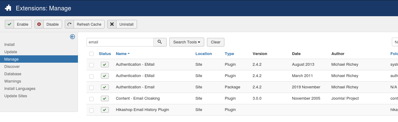
Task: Click the magnifier search button
Action: tap(160, 42)
